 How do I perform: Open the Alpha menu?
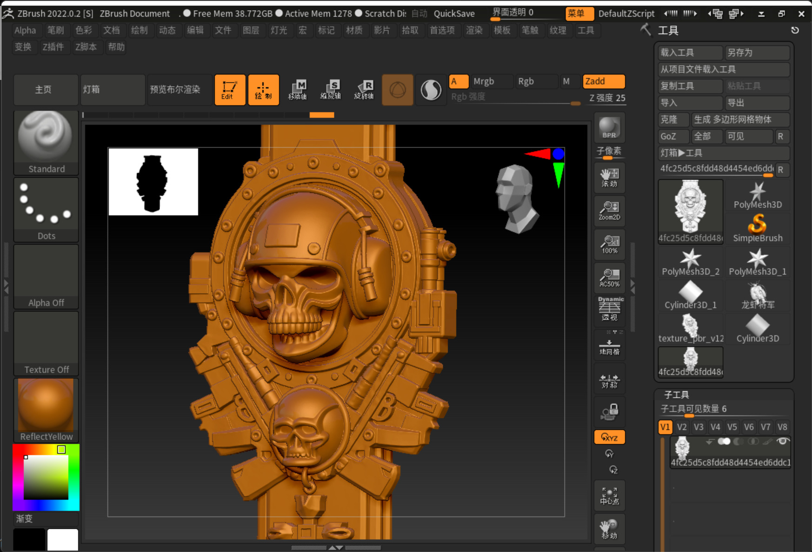[25, 30]
